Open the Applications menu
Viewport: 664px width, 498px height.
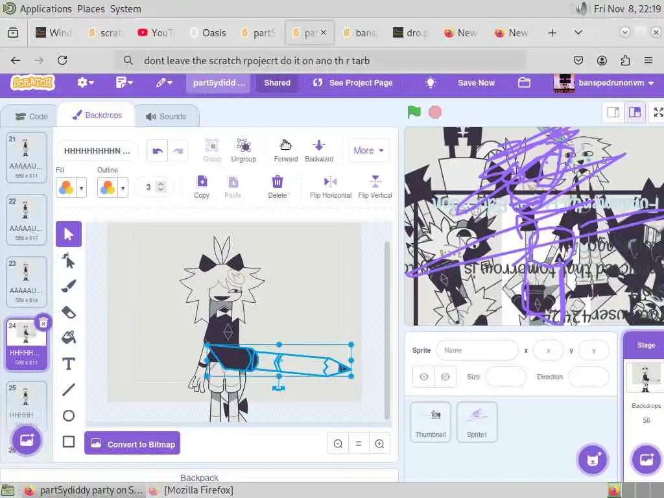tap(46, 9)
